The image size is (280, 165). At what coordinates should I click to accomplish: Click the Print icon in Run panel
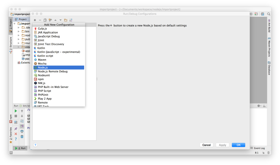[22, 131]
